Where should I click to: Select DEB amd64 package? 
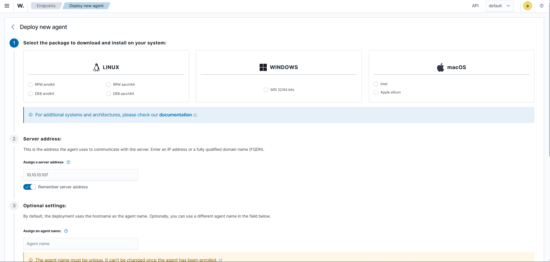[30, 94]
